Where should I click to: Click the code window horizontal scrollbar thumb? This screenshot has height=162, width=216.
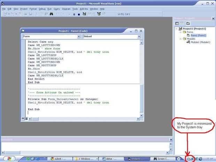tap(36, 118)
